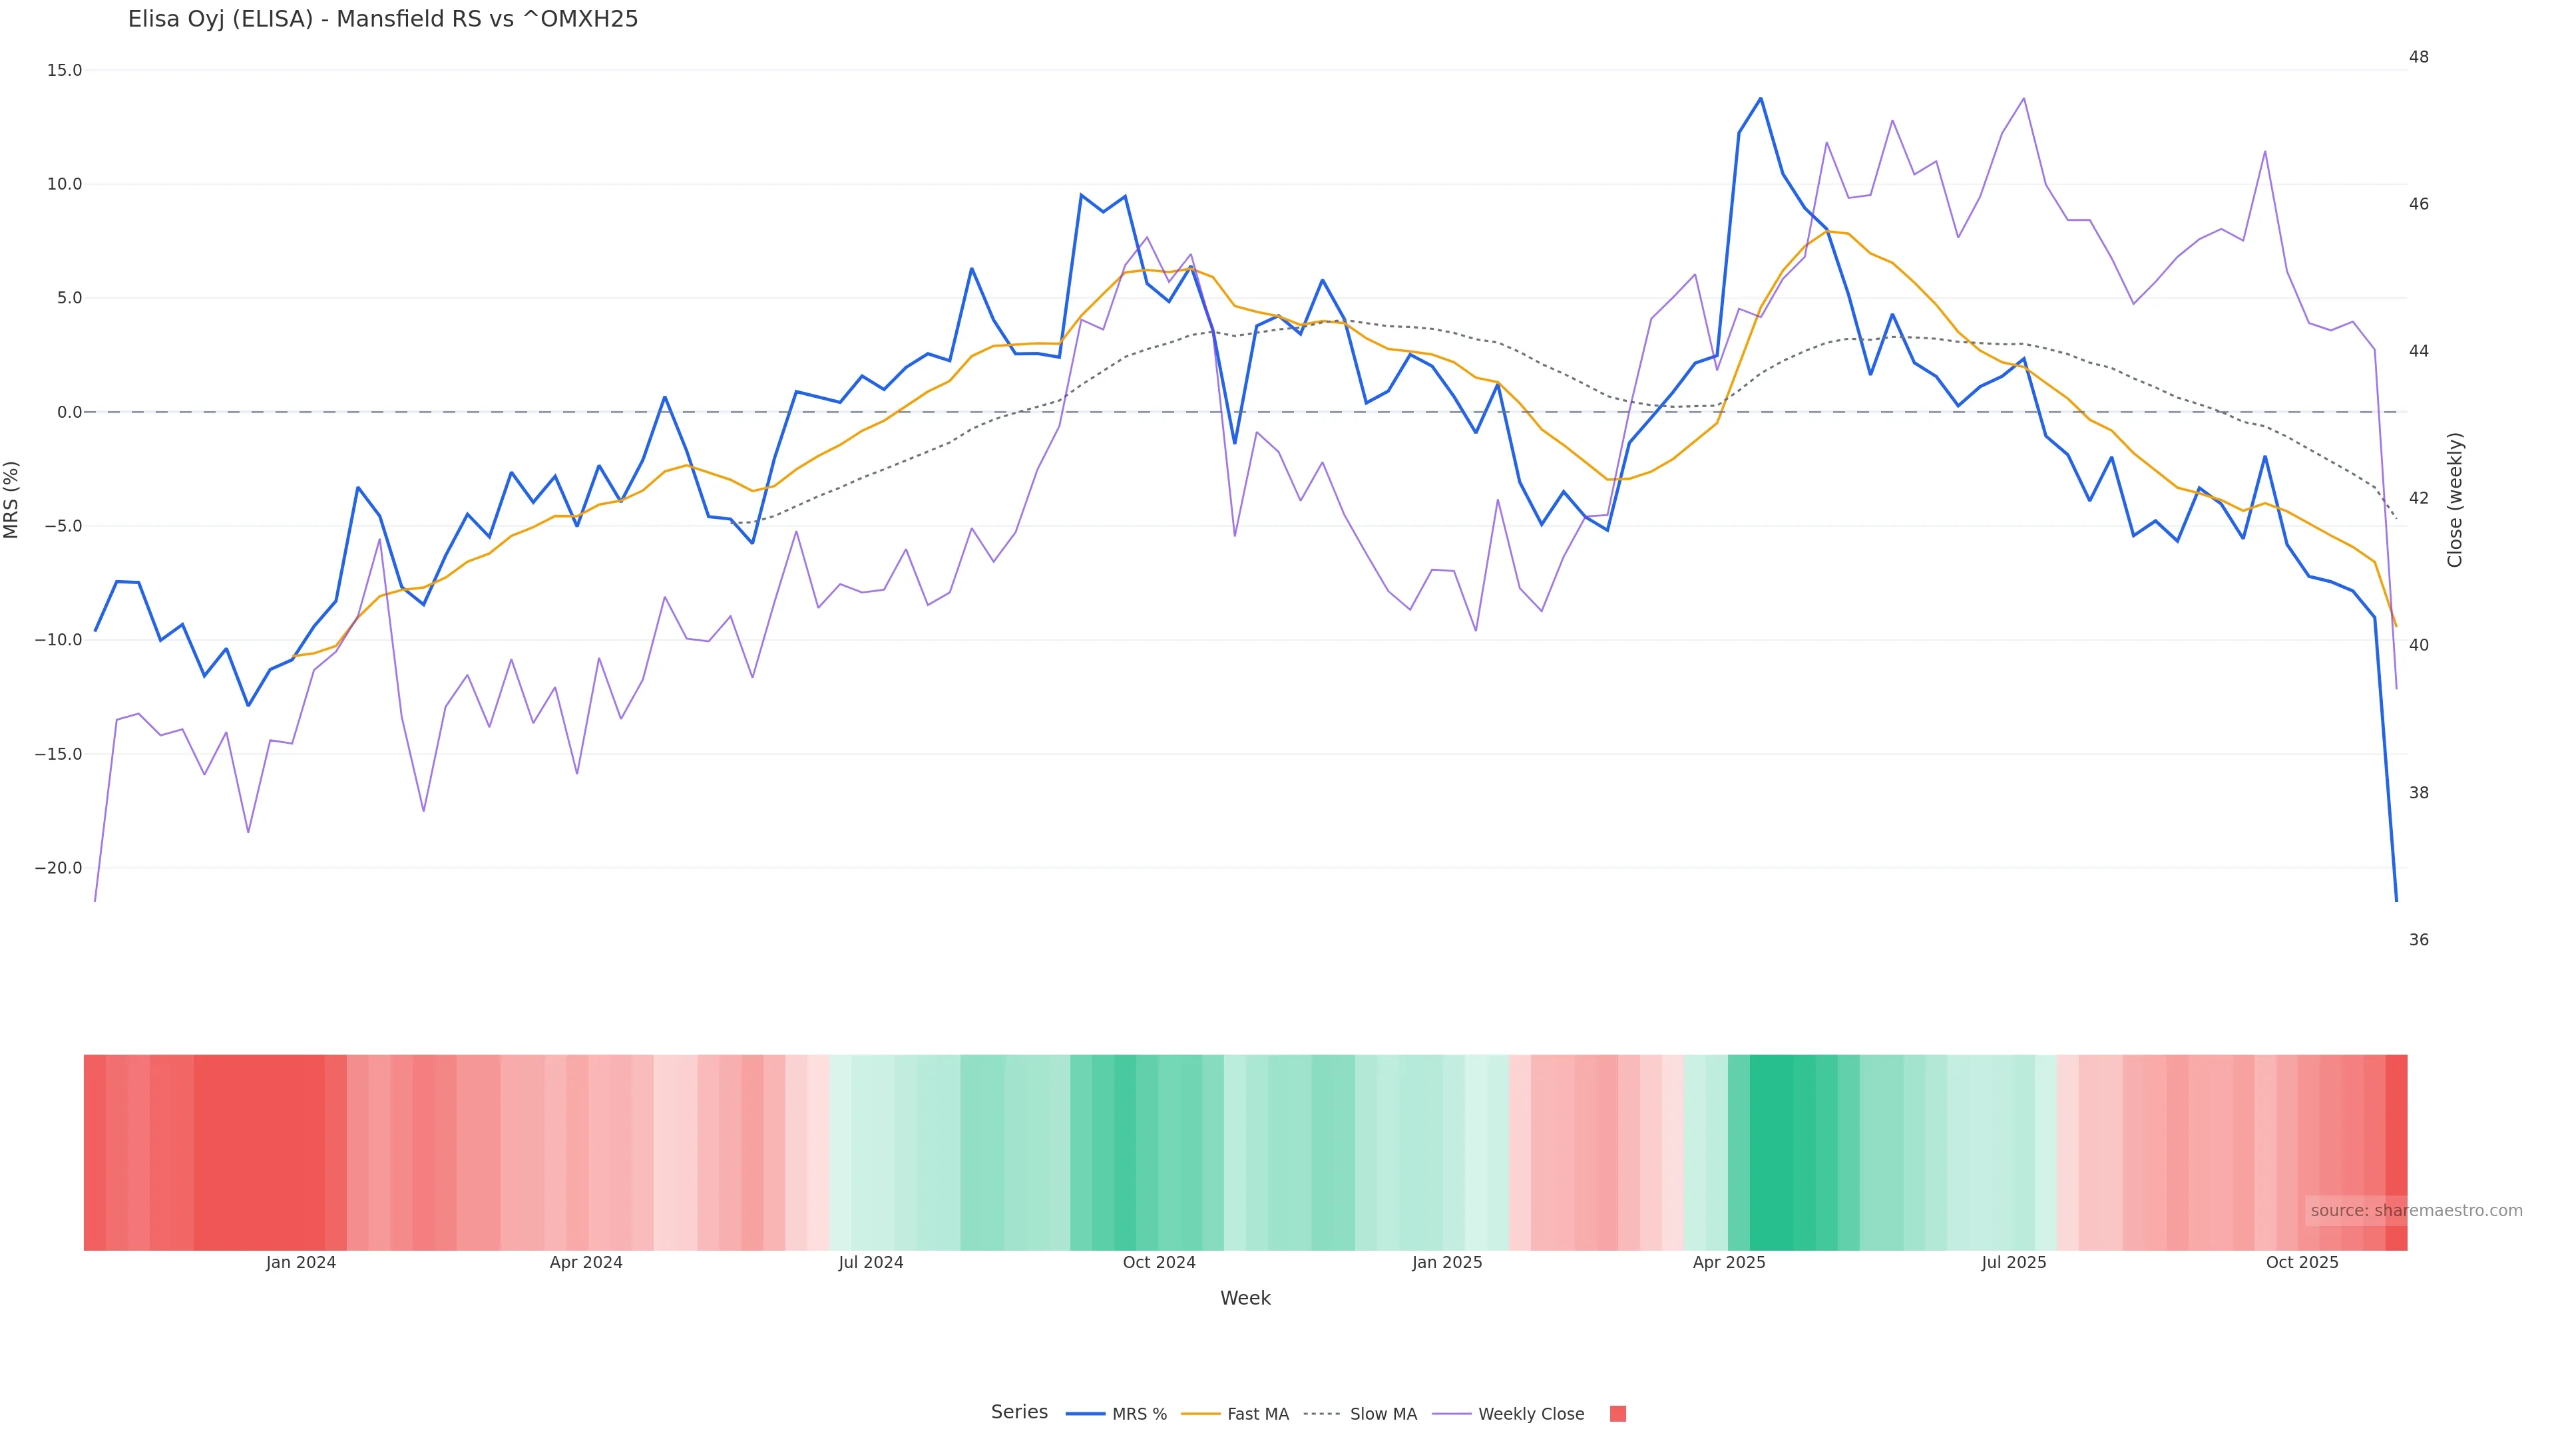The width and height of the screenshot is (2556, 1437).
Task: Click the Apr 2025 x-axis label
Action: click(x=1729, y=1263)
